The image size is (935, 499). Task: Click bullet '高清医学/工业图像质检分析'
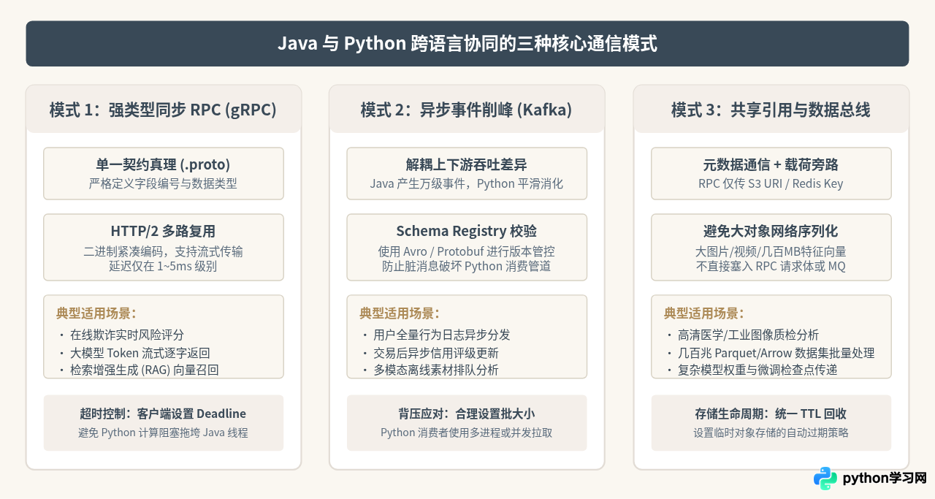click(x=749, y=335)
